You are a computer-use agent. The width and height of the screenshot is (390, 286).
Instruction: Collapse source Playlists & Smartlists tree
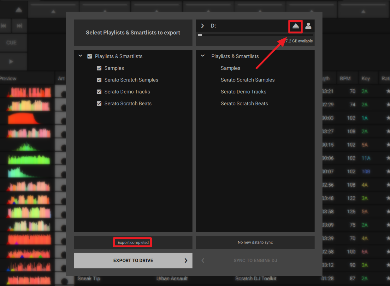pos(80,56)
